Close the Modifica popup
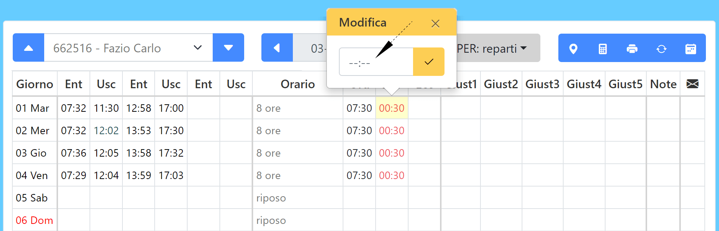 point(435,24)
